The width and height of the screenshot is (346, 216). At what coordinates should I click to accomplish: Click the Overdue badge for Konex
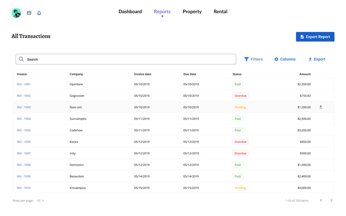pos(240,142)
